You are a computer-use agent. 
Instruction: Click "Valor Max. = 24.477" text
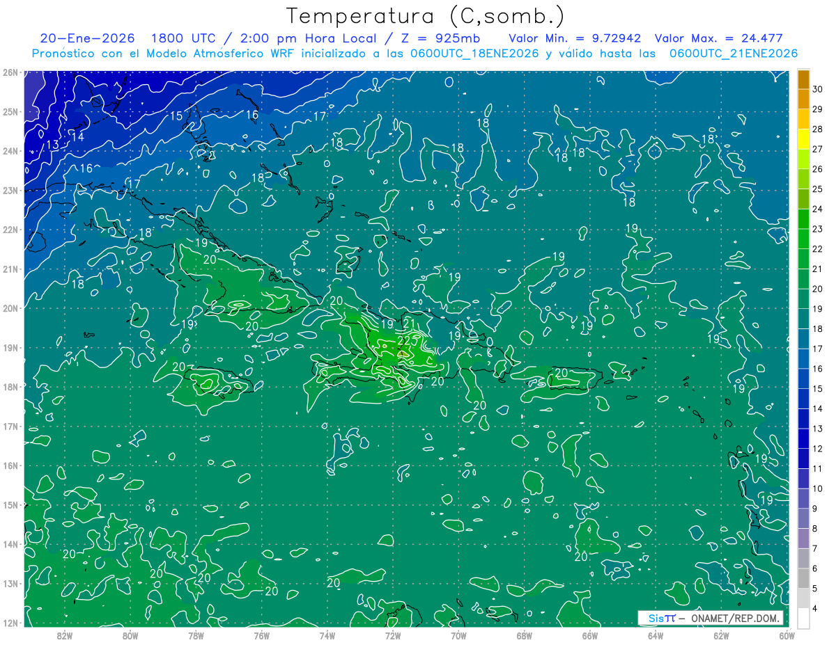(718, 38)
